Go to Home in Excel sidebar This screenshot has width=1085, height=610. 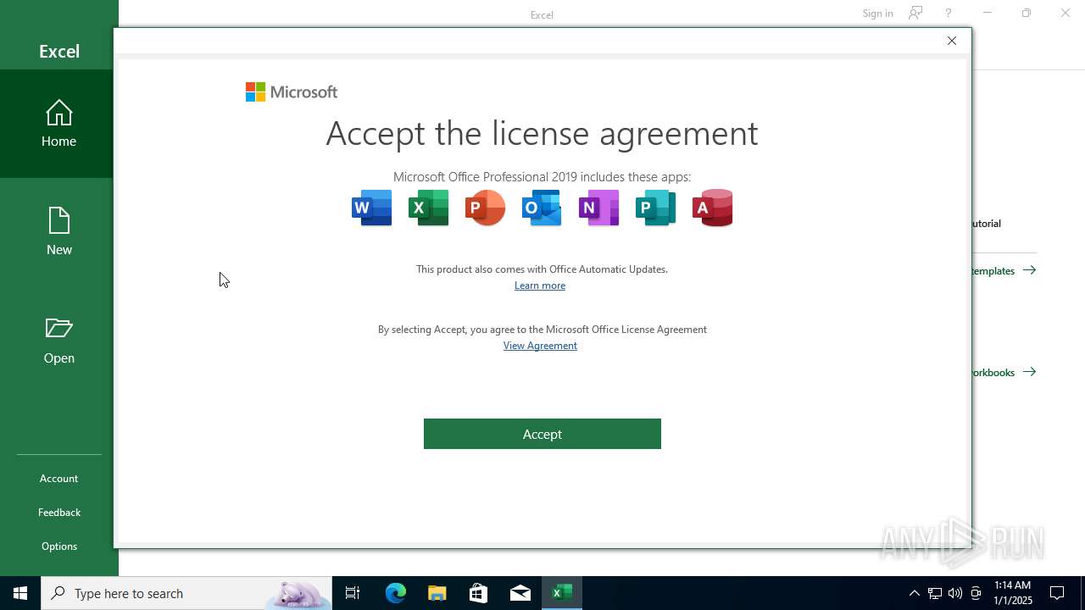click(x=58, y=124)
